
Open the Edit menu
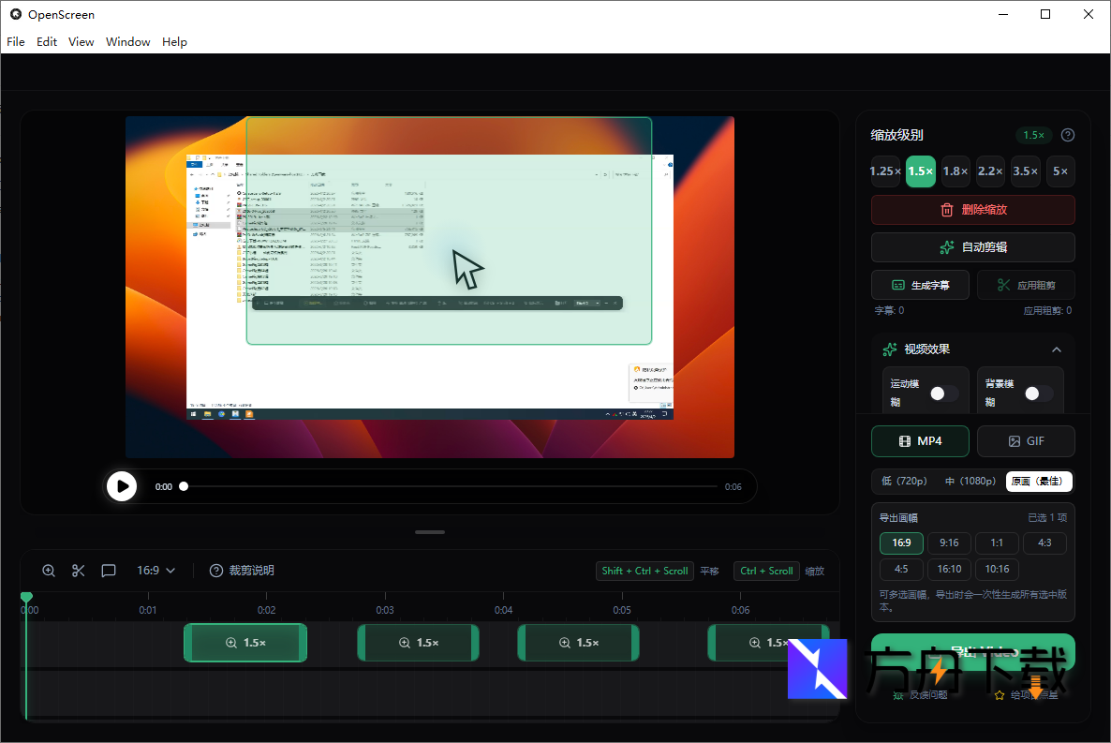(47, 42)
